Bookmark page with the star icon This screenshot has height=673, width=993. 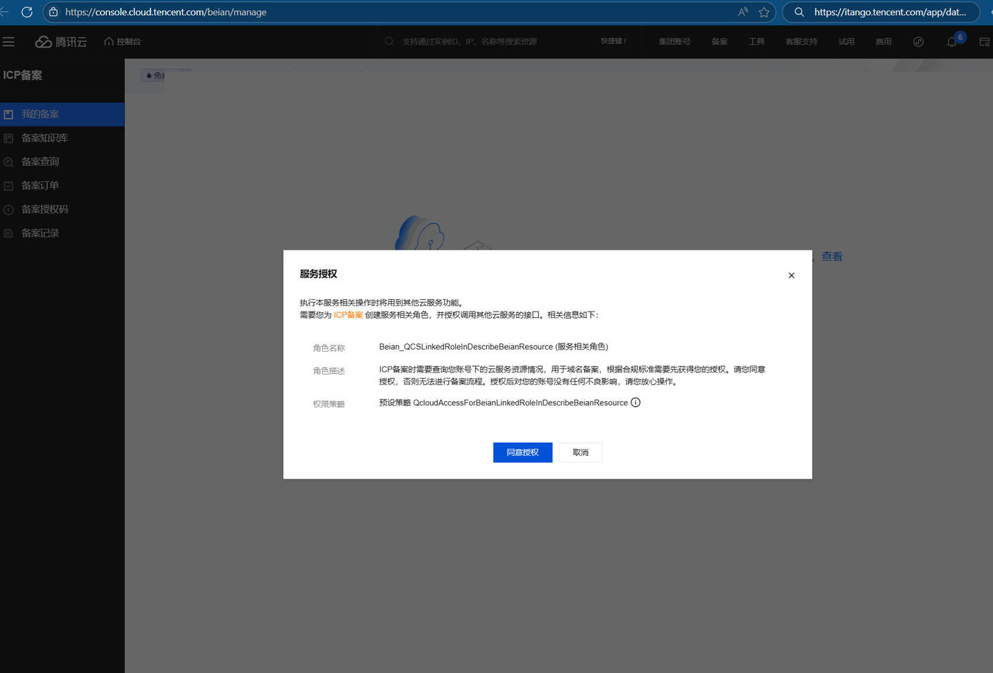pyautogui.click(x=764, y=12)
